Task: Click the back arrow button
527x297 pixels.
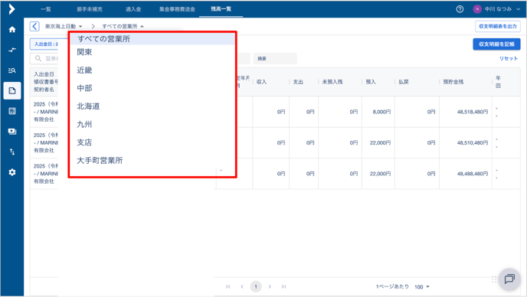Action: pos(34,26)
